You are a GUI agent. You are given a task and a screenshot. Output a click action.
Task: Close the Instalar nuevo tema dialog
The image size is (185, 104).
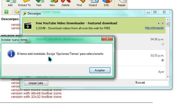[107, 38]
